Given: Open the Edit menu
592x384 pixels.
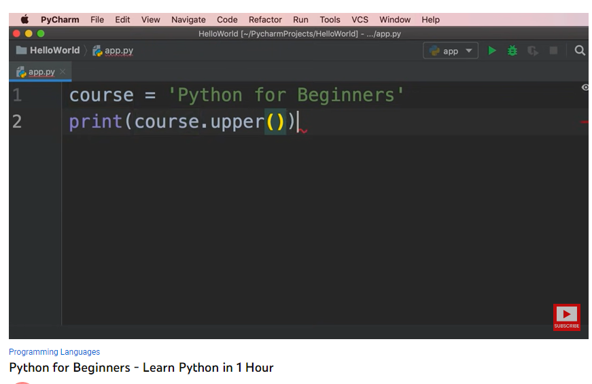Looking at the screenshot, I should click(122, 20).
